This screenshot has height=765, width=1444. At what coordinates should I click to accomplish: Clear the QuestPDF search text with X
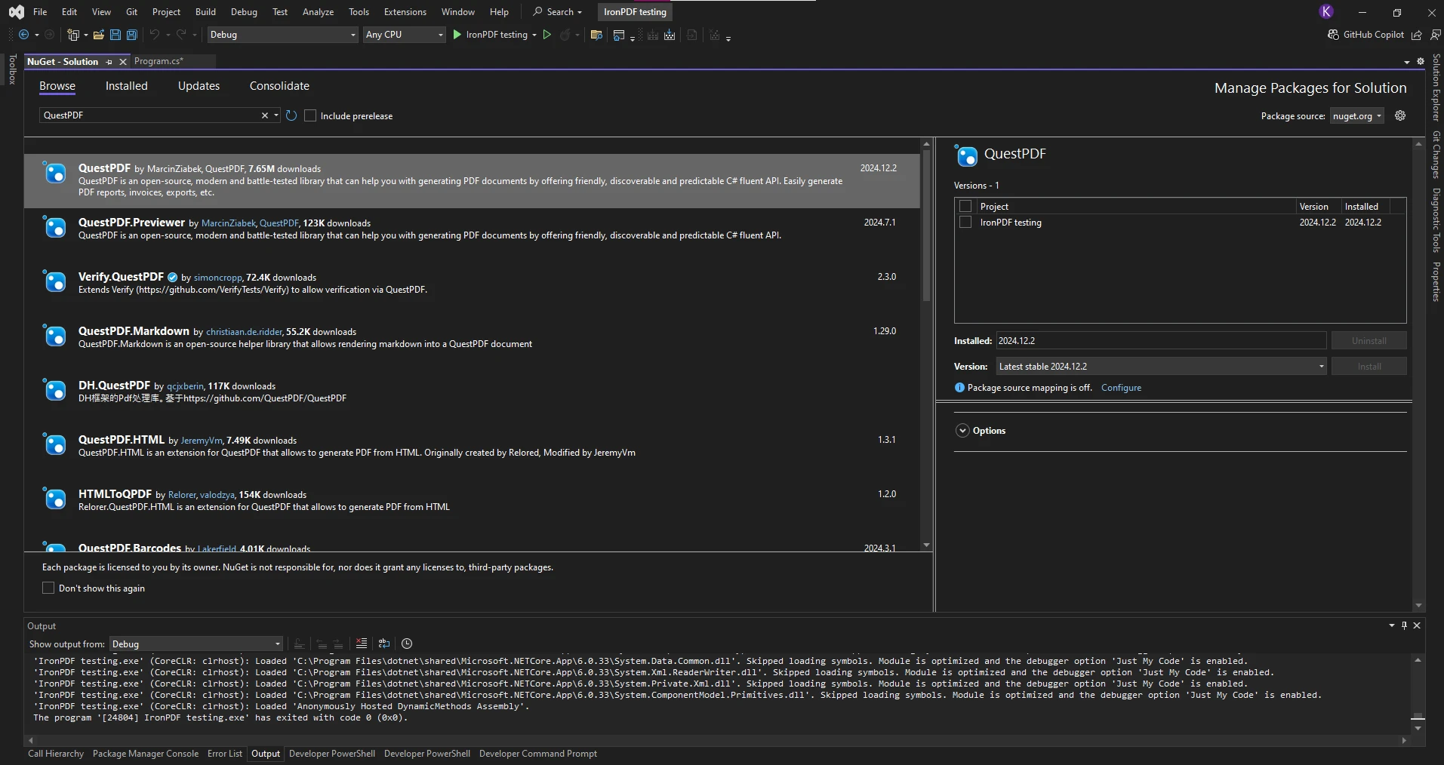(265, 115)
